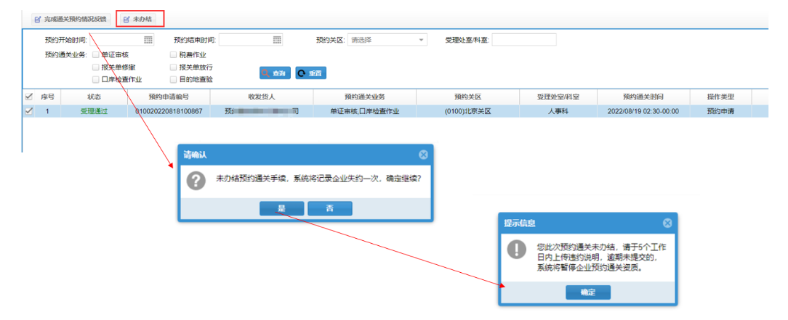Viewport: 788px width, 320px height.
Task: Check the 单证审核 checkbox
Action: pos(95,54)
